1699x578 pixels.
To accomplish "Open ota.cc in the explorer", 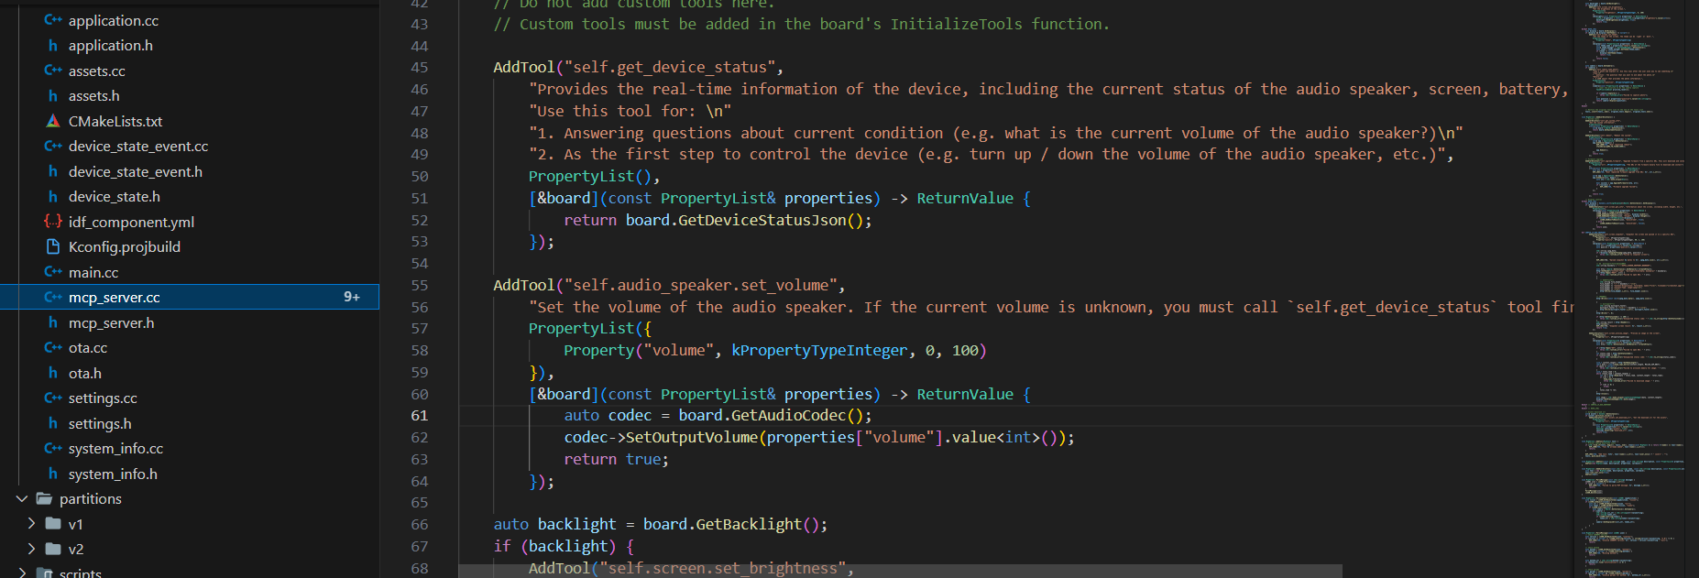I will click(x=88, y=347).
